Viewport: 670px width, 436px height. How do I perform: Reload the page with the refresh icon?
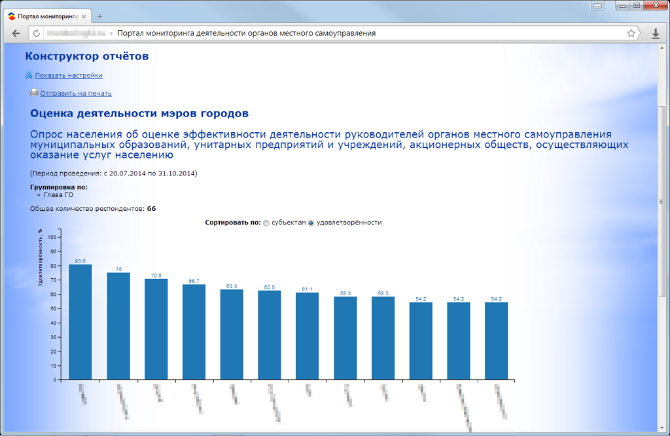click(x=37, y=33)
